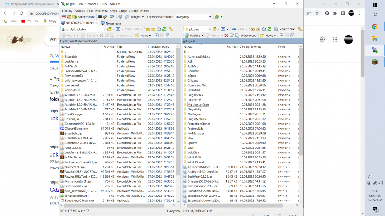
Task: Go to local home directory icon
Action: [x=159, y=29]
